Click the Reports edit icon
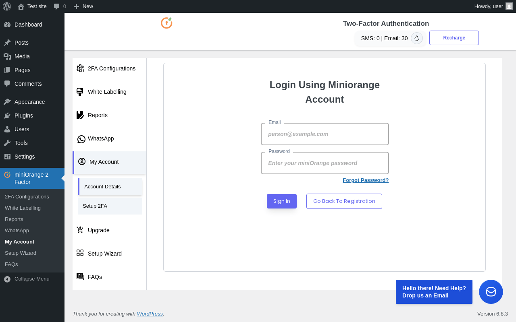 tap(80, 115)
